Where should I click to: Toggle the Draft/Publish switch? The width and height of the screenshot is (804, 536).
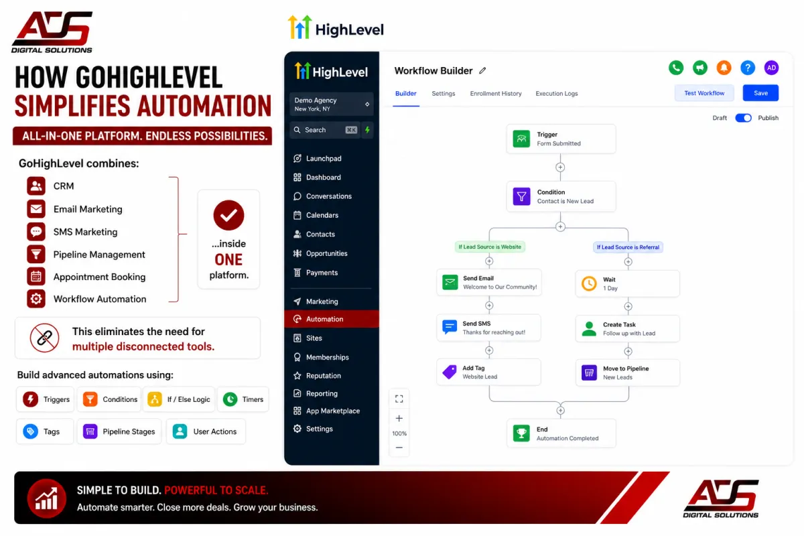pyautogui.click(x=744, y=118)
